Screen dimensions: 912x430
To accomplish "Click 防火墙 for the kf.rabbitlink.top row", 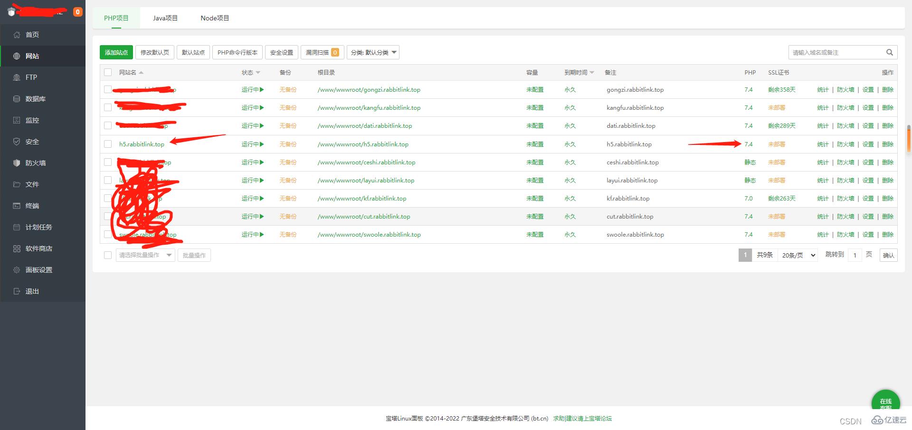I will pyautogui.click(x=845, y=198).
